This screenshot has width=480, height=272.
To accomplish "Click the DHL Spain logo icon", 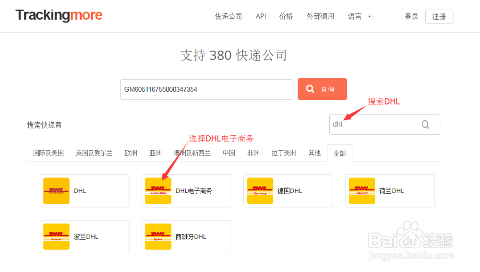I will [158, 237].
